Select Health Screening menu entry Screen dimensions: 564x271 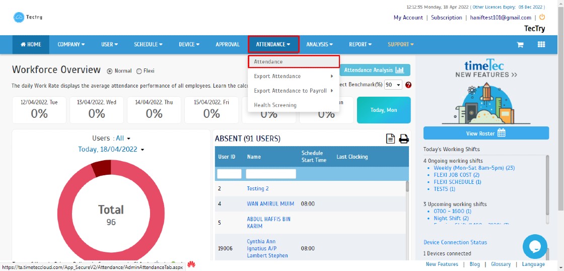point(294,105)
